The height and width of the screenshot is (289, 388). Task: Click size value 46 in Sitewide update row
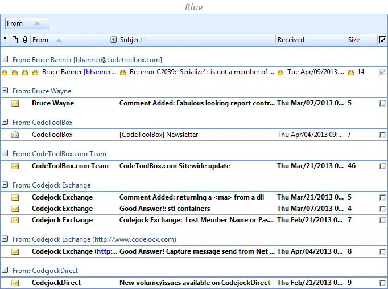(x=352, y=166)
